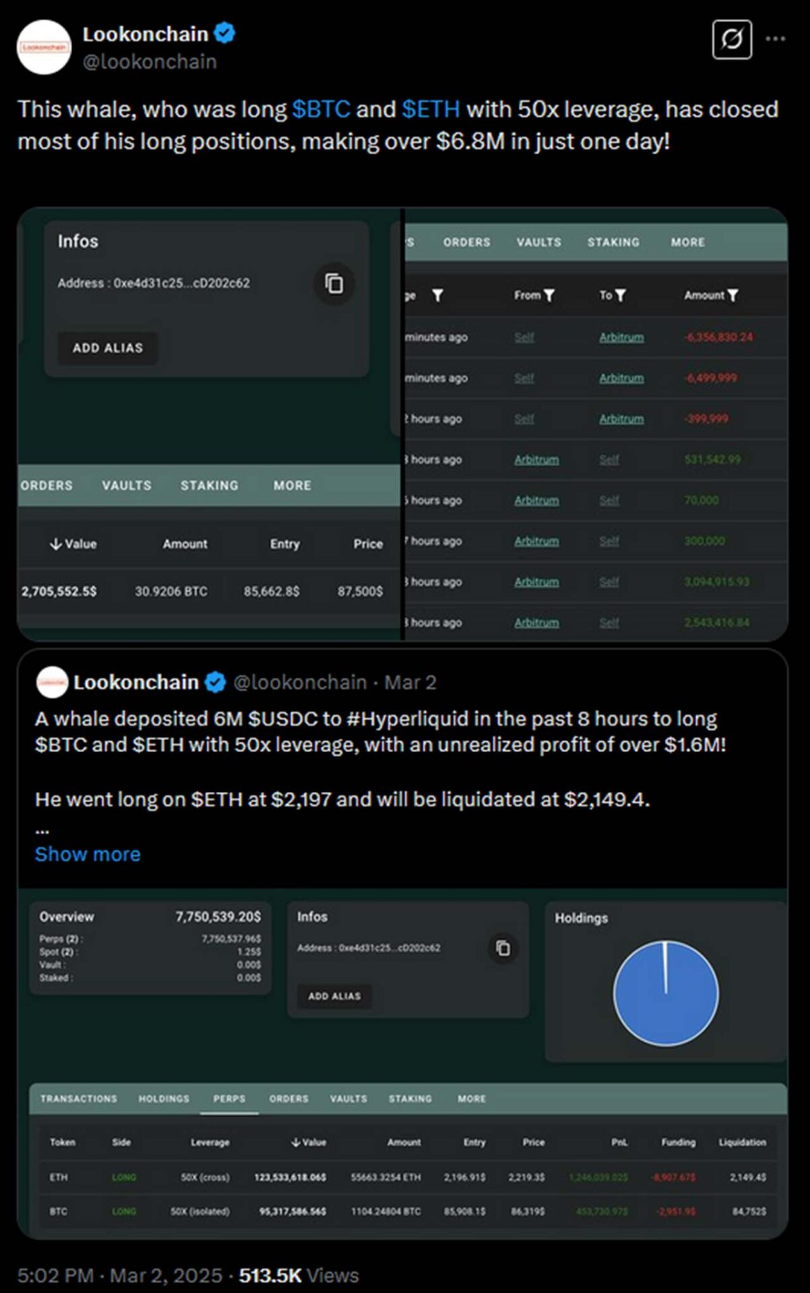This screenshot has width=810, height=1293.
Task: Switch to the HOLDINGS tab in the quoted screenshot
Action: coord(164,1098)
